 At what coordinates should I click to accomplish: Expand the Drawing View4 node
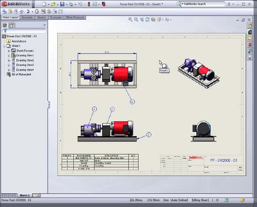click(x=9, y=70)
